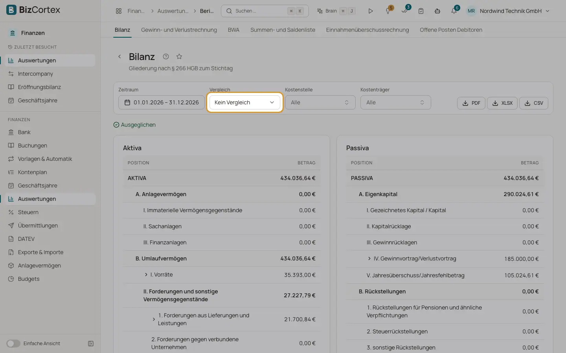Open the double-checkmark tasks icon
This screenshot has width=566, height=353.
[x=404, y=11]
